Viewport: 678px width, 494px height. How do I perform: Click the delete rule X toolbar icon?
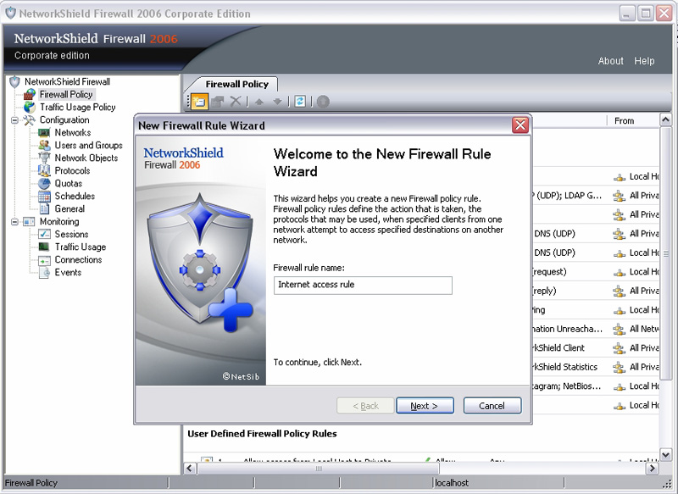pos(236,102)
